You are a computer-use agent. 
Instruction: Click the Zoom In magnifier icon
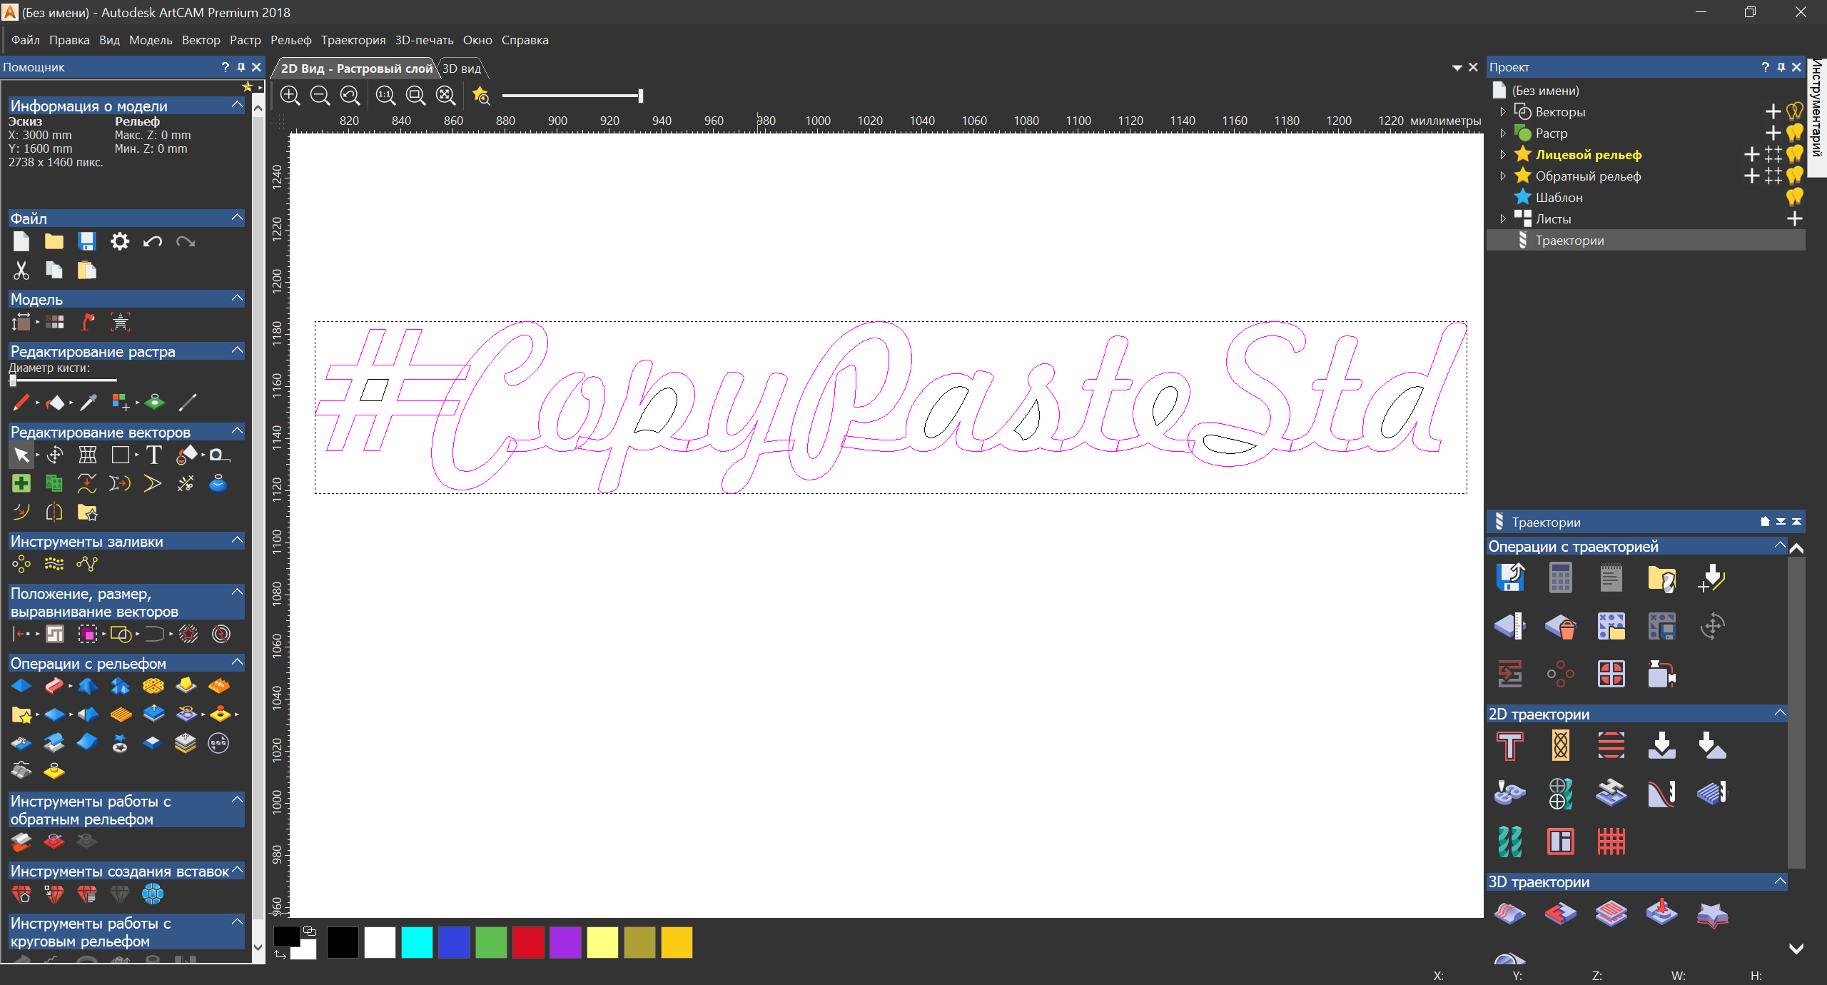(290, 96)
